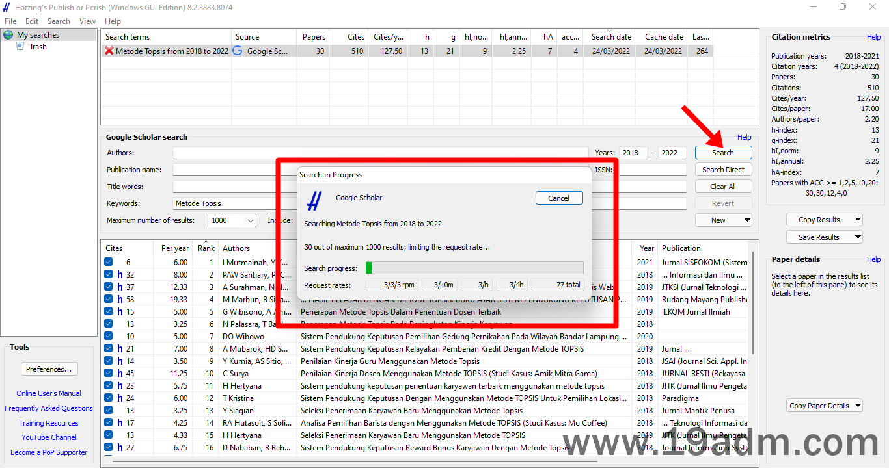Open Frequently Asked Questions link
This screenshot has width=889, height=468.
(x=49, y=408)
